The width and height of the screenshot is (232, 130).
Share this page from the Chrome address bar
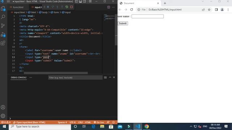pos(203,10)
